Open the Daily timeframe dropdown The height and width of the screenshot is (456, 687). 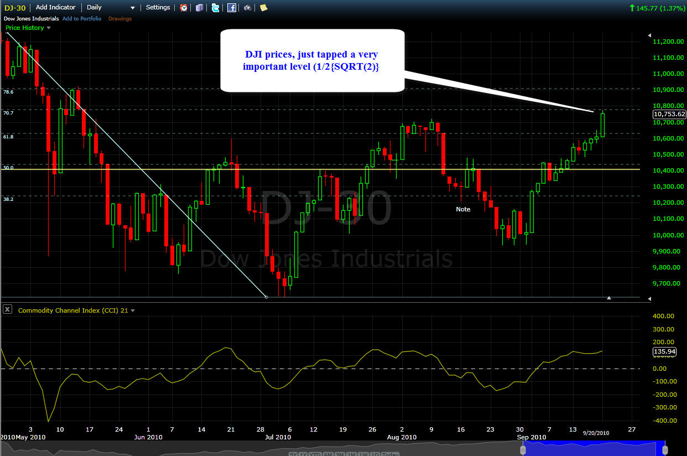click(x=111, y=8)
